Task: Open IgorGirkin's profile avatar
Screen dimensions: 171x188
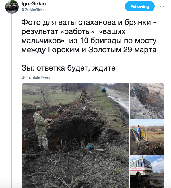Action: 12,7
